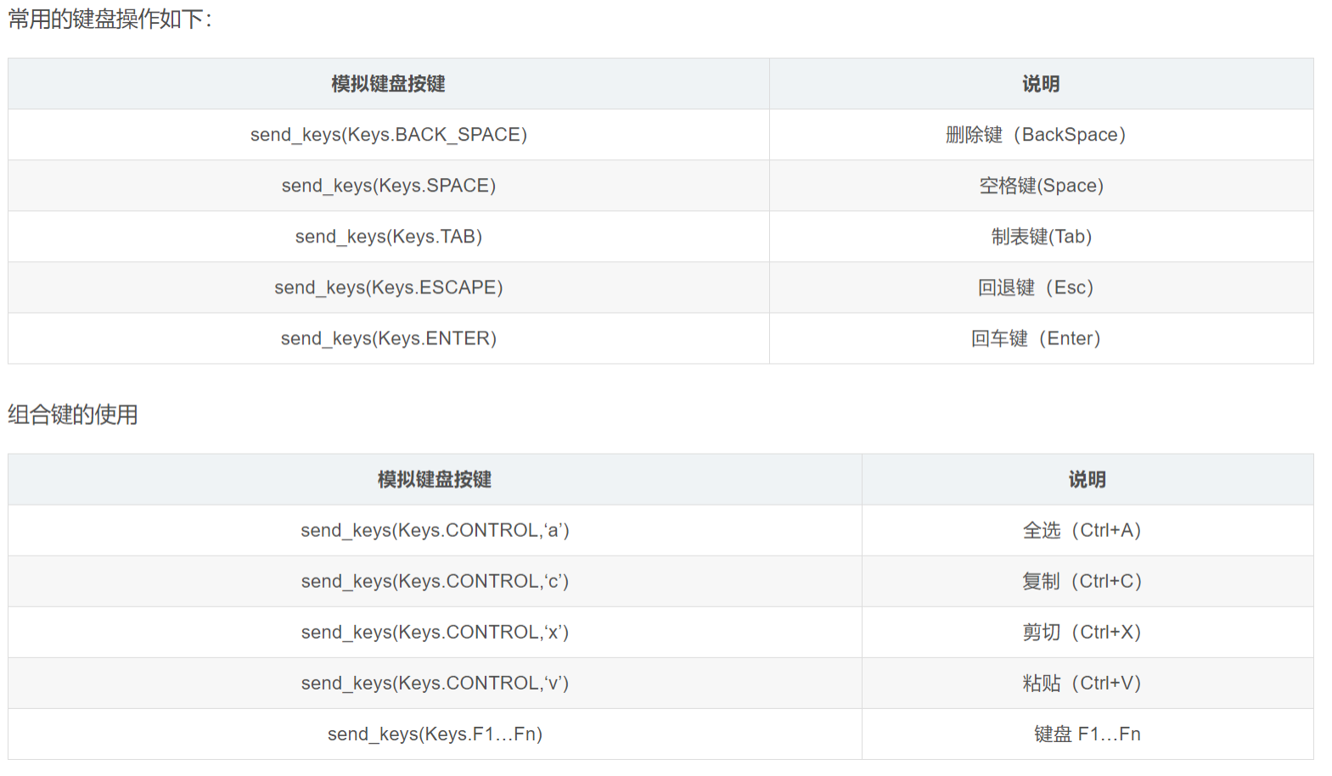The height and width of the screenshot is (776, 1332).
Task: Click the first table's 模拟键盘按键 header
Action: coord(388,84)
